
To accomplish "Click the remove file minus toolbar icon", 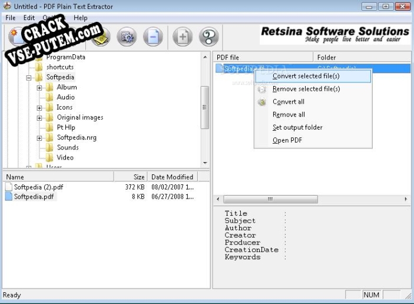I will tap(153, 37).
